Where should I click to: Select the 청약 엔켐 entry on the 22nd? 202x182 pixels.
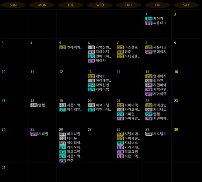point(153,114)
